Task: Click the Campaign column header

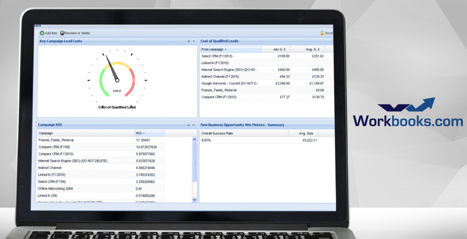Action: click(86, 133)
